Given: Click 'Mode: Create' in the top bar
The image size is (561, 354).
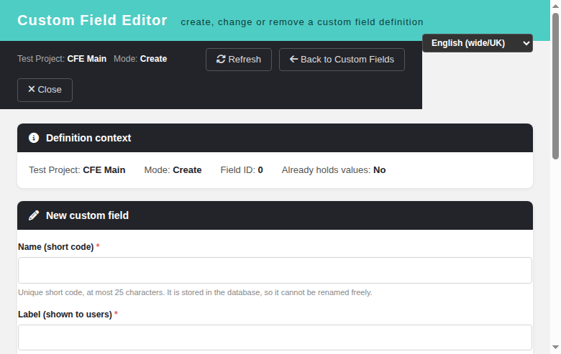Looking at the screenshot, I should coord(140,59).
